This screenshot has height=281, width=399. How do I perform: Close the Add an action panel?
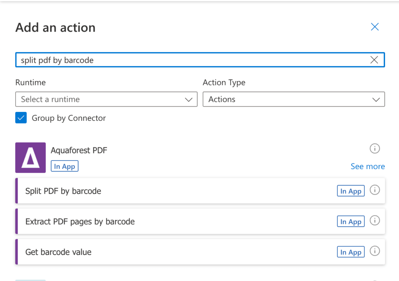pos(374,27)
